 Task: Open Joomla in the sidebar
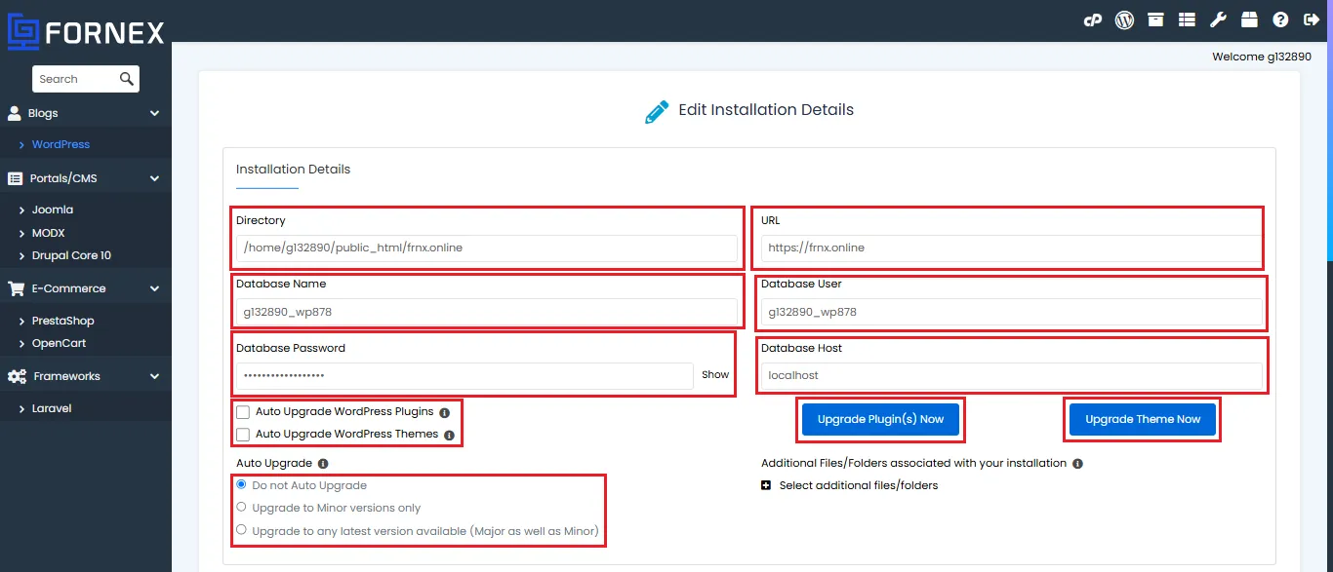[x=53, y=210]
